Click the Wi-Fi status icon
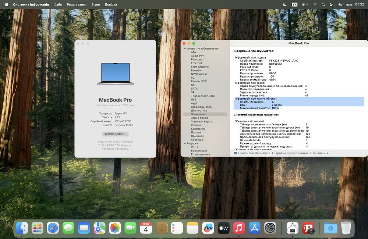 coord(315,4)
